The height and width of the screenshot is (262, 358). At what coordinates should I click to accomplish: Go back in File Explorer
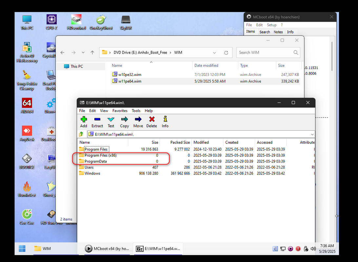tap(62, 53)
